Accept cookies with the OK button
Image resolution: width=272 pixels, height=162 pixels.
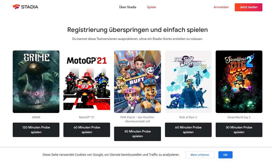(x=225, y=155)
